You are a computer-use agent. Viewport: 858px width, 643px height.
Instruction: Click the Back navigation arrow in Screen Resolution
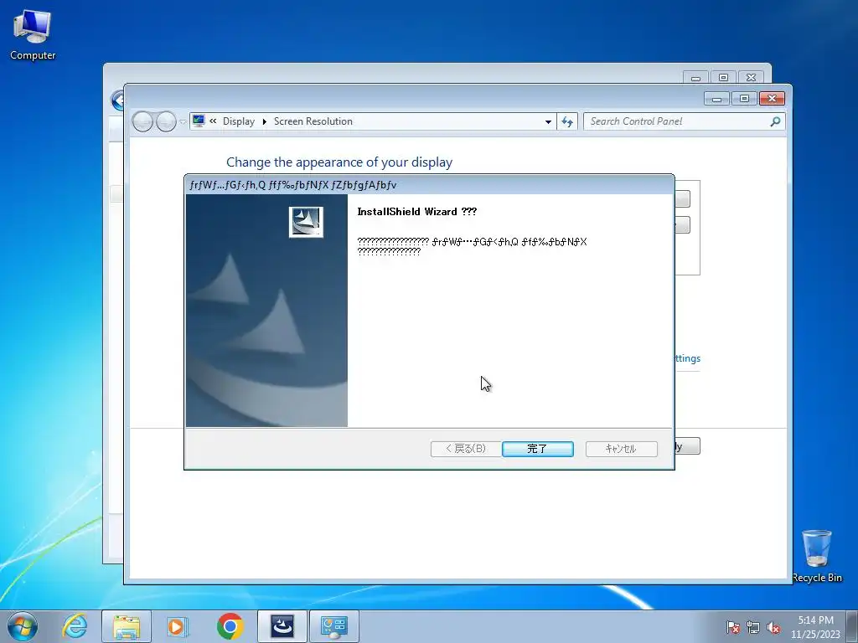coord(142,121)
